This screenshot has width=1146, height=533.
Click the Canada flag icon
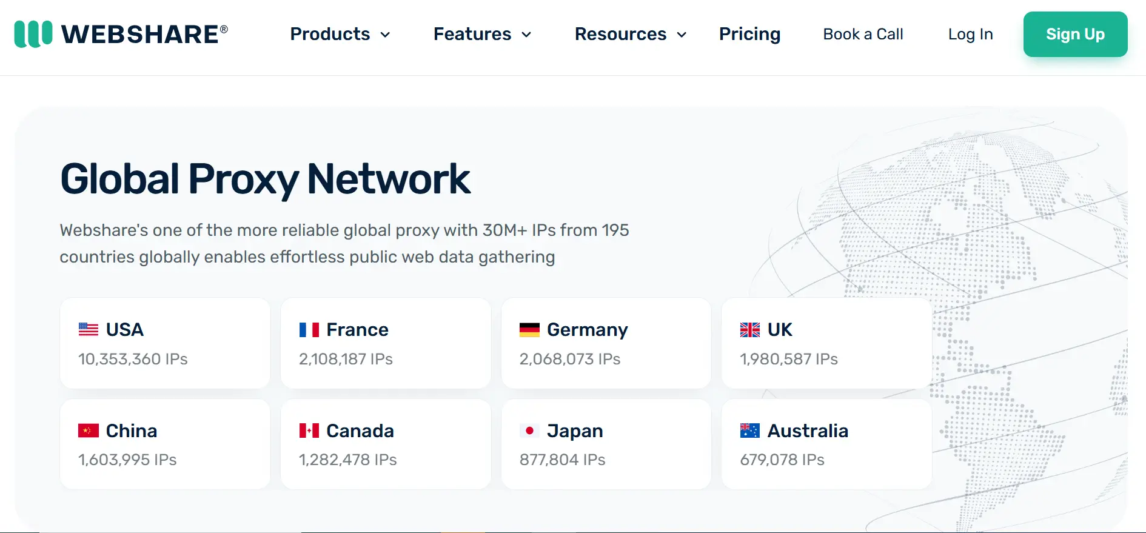(309, 431)
